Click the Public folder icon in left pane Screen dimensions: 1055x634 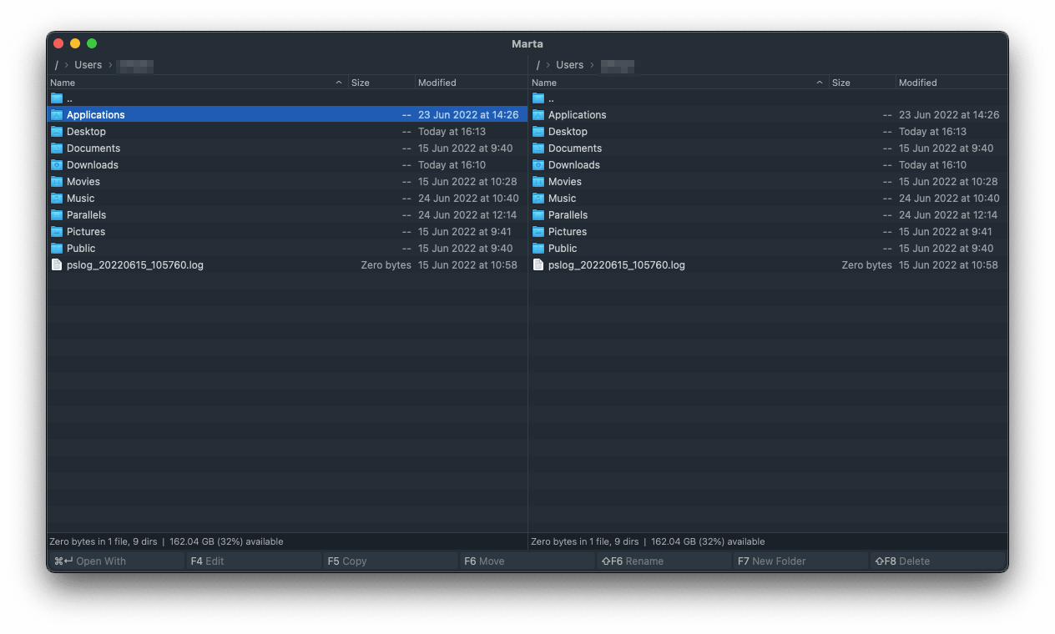[57, 248]
